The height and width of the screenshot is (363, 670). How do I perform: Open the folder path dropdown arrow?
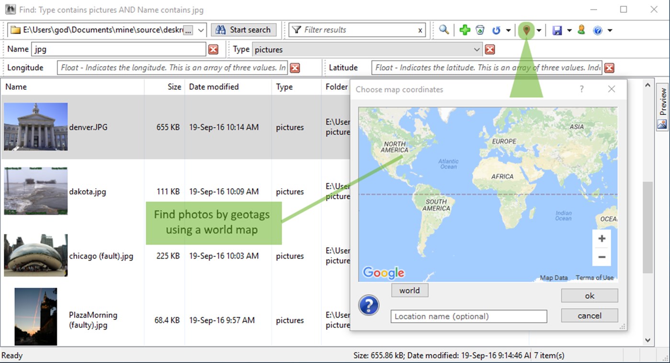pos(200,30)
